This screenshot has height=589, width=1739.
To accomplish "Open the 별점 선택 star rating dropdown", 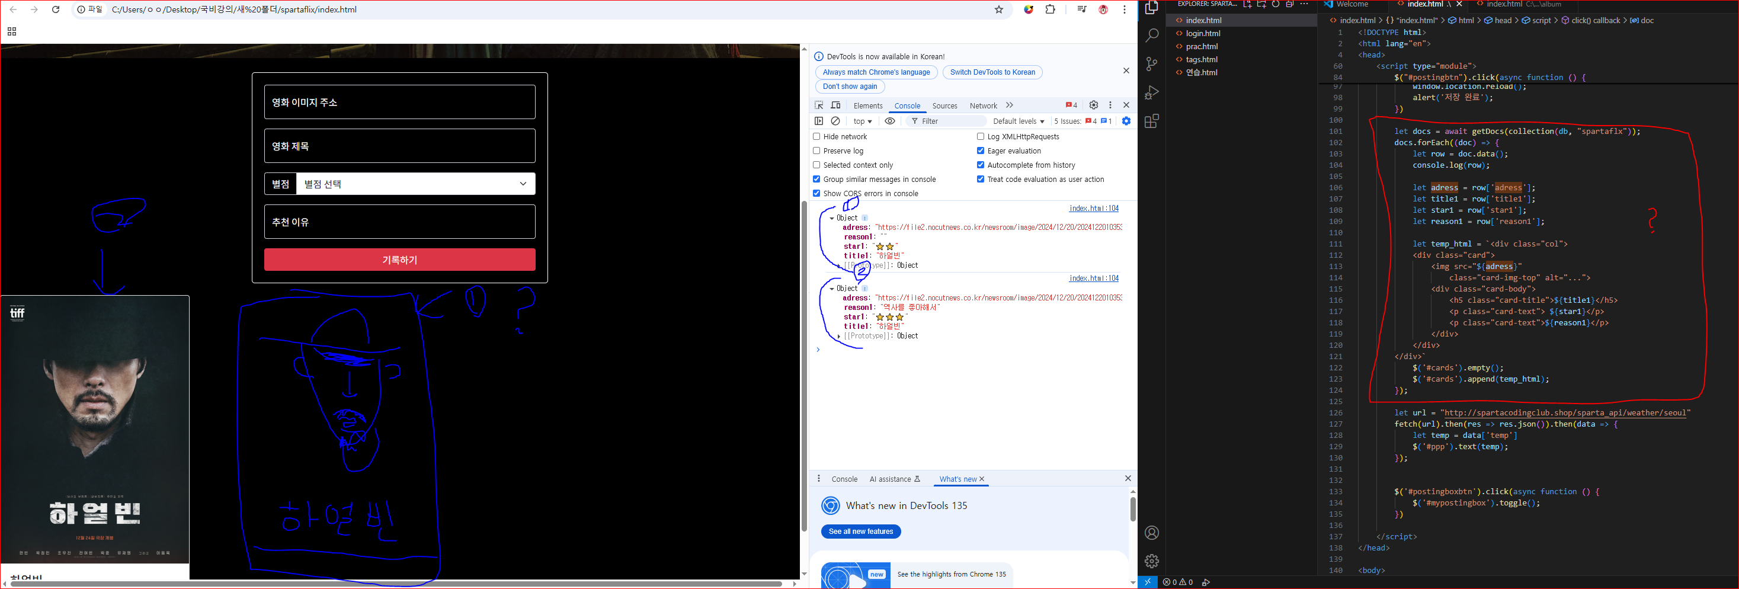I will pos(415,184).
